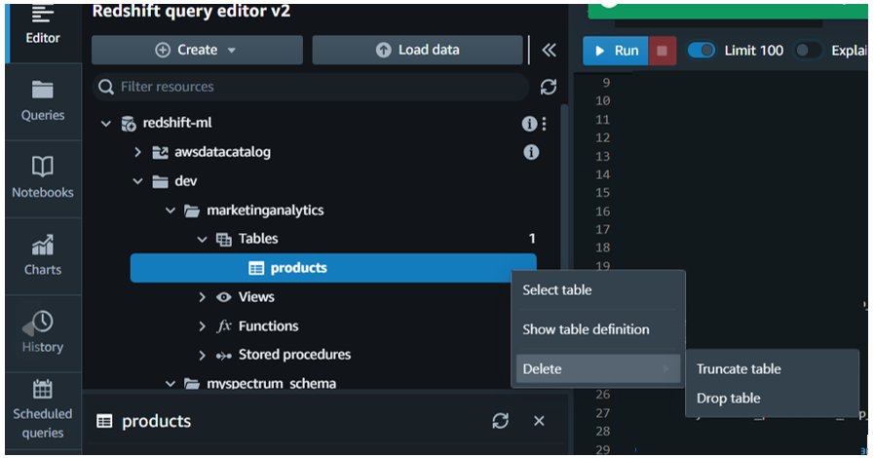Screen dimensions: 874x458
Task: Open the History sidebar section
Action: (x=43, y=332)
